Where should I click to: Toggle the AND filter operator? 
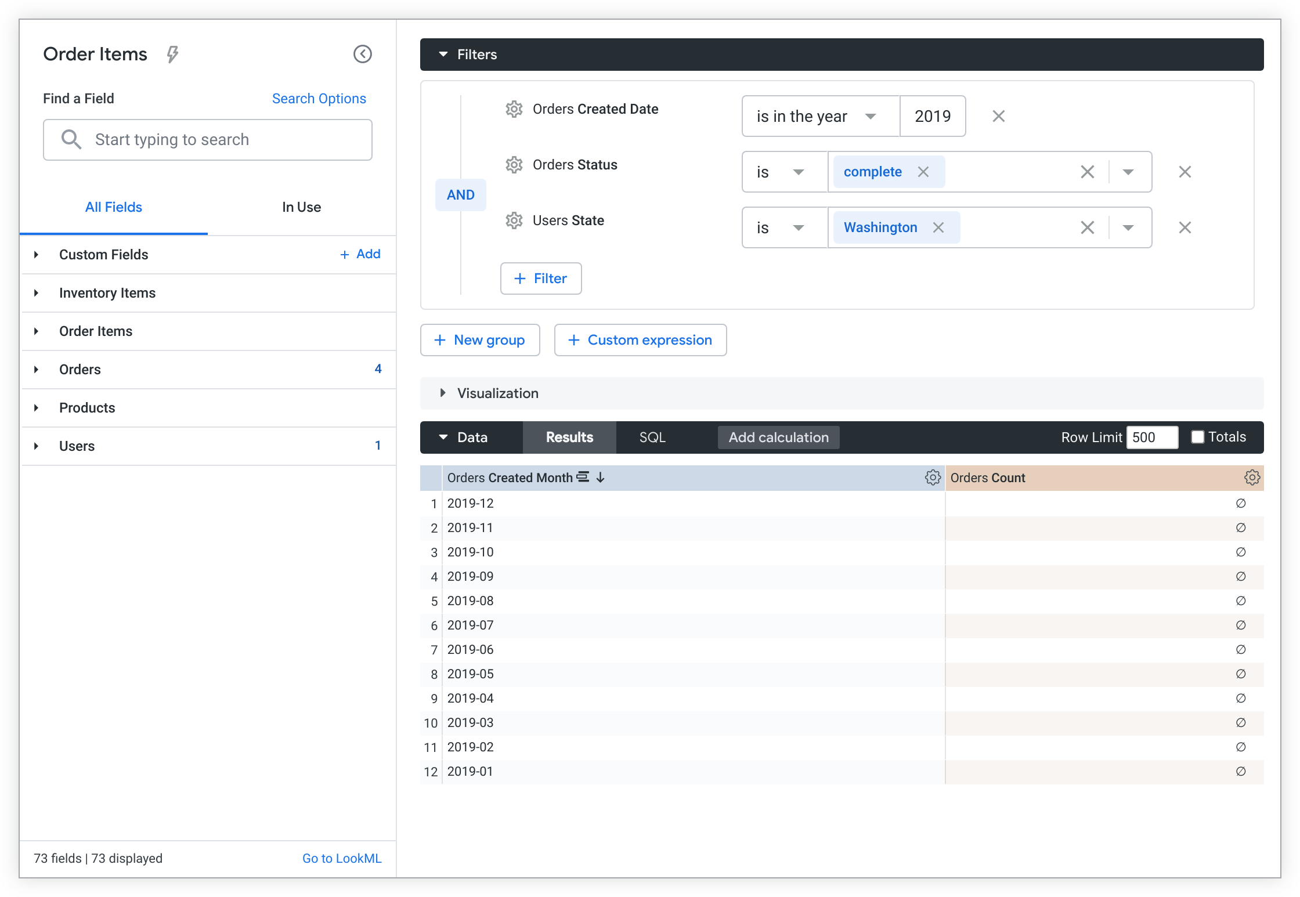[461, 195]
